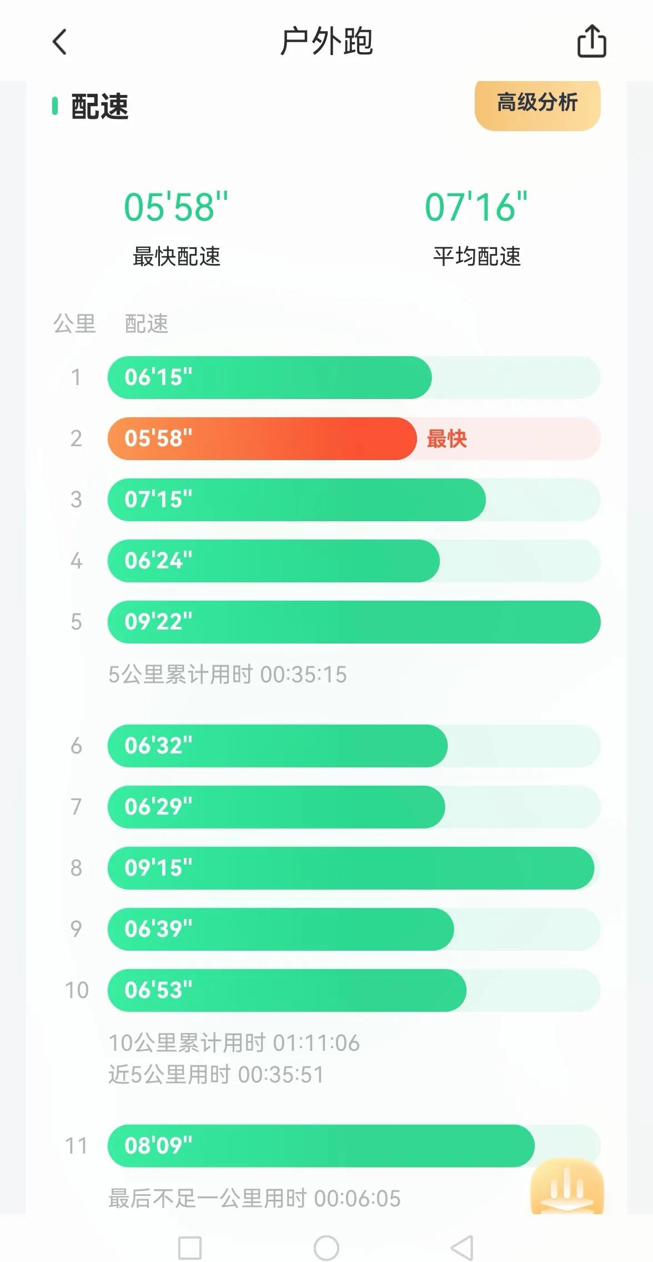Image resolution: width=653 pixels, height=1262 pixels.
Task: Open 高级分析 advanced analysis button
Action: coord(538,103)
